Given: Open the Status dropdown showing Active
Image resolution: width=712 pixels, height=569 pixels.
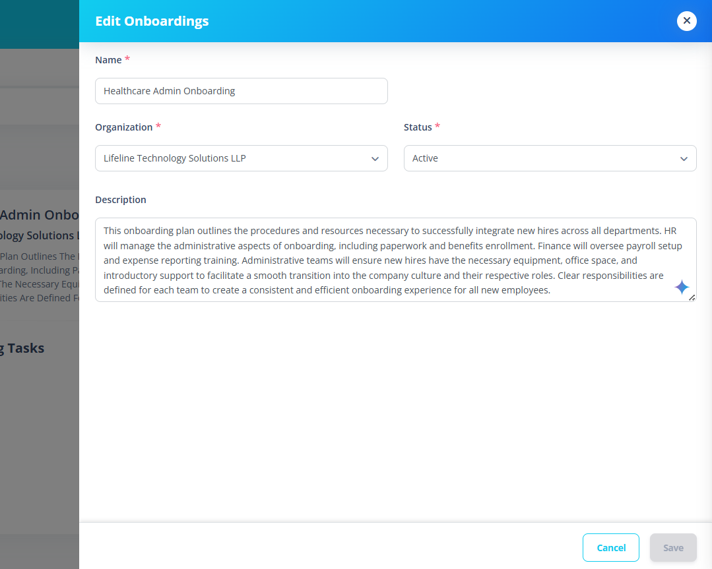Looking at the screenshot, I should coord(550,158).
